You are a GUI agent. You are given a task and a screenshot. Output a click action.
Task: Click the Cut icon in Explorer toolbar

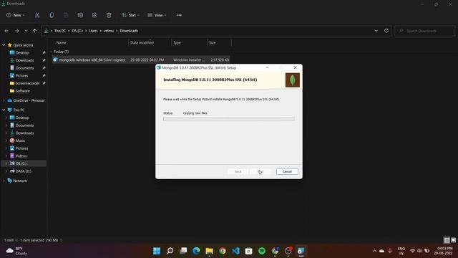(x=37, y=15)
